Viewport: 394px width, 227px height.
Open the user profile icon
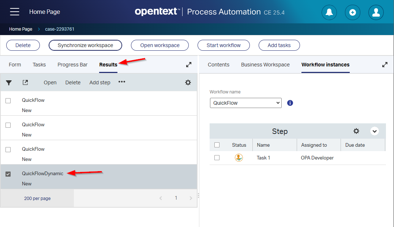tap(376, 12)
